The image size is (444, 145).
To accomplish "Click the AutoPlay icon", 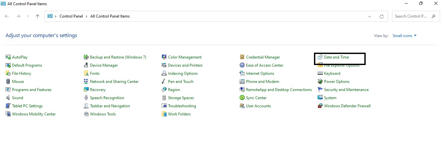I will pos(8,57).
